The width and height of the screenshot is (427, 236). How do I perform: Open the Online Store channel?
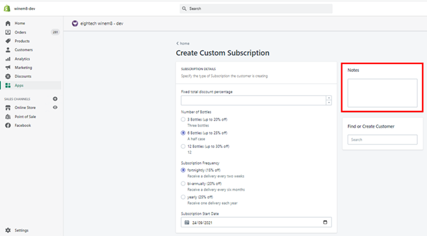[x=25, y=108]
